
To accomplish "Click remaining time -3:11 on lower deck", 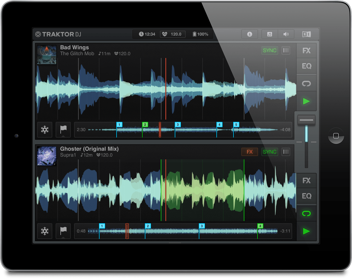I will [x=285, y=231].
